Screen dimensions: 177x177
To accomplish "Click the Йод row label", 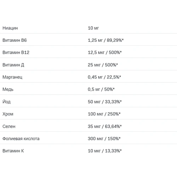I will point(6,102).
